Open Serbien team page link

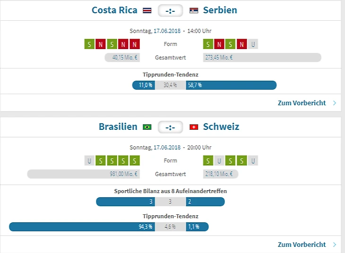coord(220,10)
